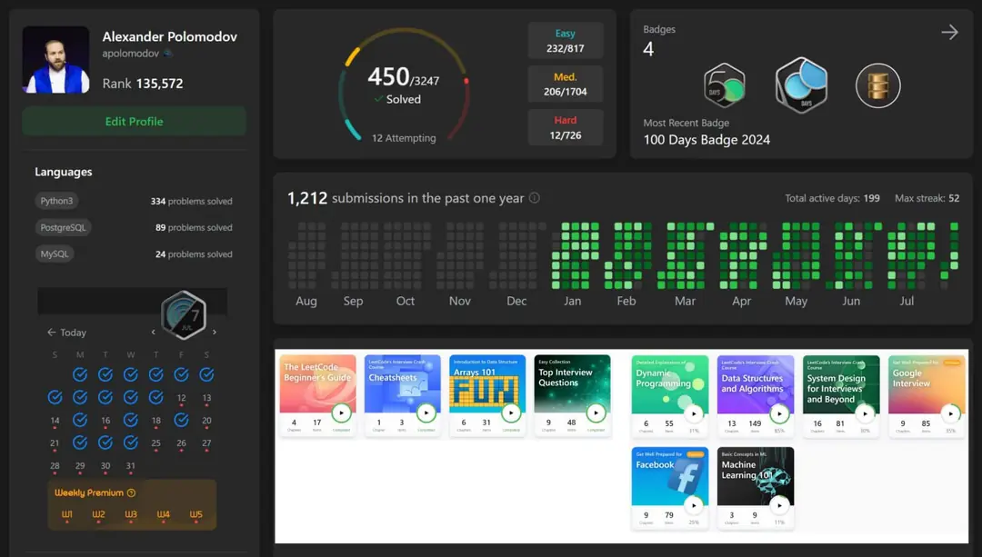Play The LeetCode Beginner's Guide card
982x557 pixels.
[341, 413]
